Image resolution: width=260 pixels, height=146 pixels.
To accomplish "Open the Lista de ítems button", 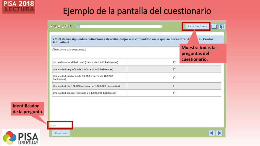I will [x=197, y=26].
